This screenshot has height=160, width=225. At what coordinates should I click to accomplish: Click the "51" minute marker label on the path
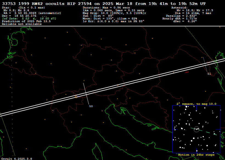coord(209,74)
